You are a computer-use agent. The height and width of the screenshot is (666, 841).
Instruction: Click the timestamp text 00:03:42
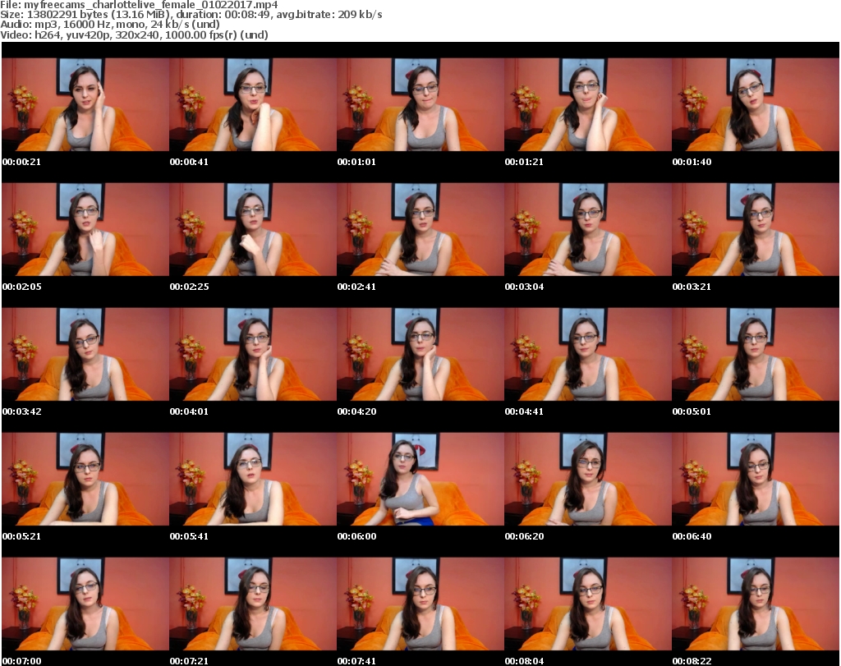21,411
